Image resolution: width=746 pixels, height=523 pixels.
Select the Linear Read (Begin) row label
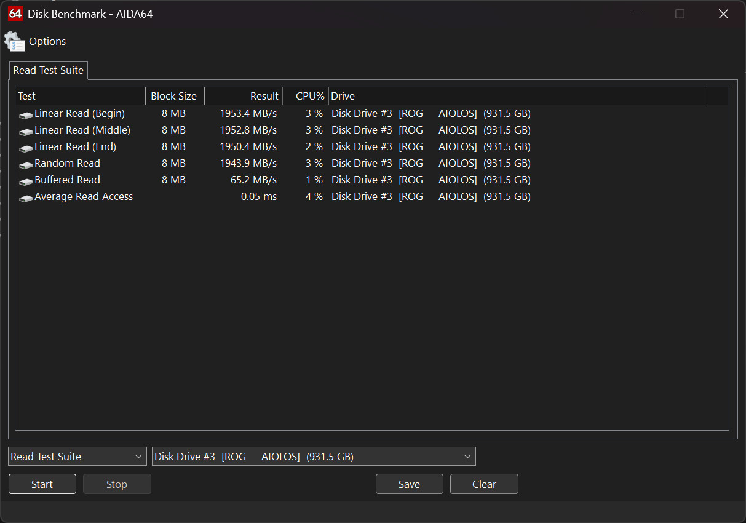[x=79, y=113]
